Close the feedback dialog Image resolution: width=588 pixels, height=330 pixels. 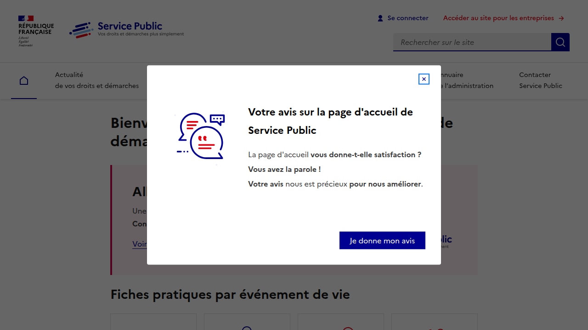424,79
